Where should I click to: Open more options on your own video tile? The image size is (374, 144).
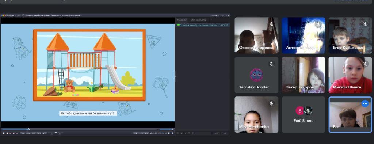pos(365,104)
